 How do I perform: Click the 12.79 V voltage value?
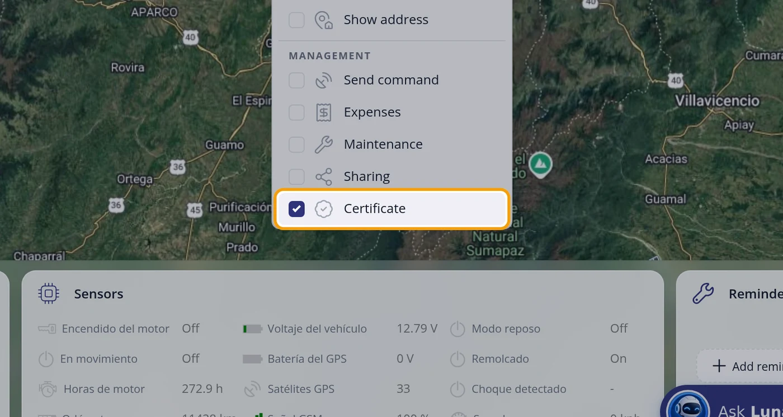pos(417,329)
